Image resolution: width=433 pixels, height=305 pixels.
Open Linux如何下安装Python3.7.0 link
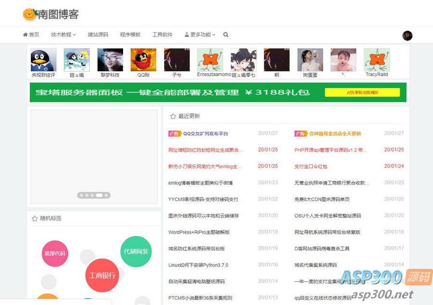coord(198,265)
